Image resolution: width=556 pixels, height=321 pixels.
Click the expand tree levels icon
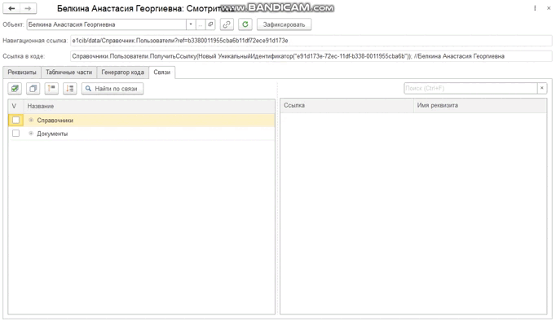pos(70,89)
